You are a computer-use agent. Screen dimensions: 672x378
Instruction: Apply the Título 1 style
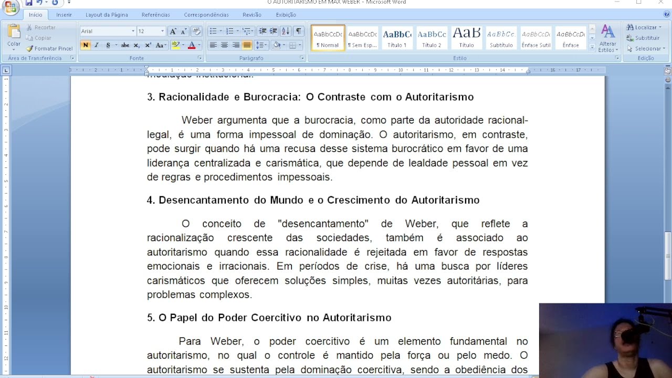[397, 38]
